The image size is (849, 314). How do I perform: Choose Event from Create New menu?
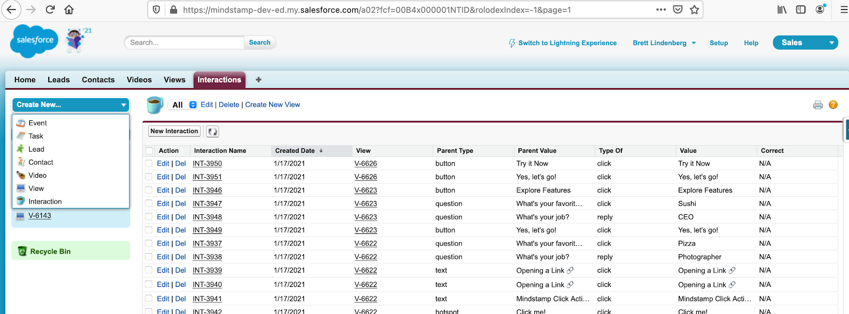coord(38,123)
